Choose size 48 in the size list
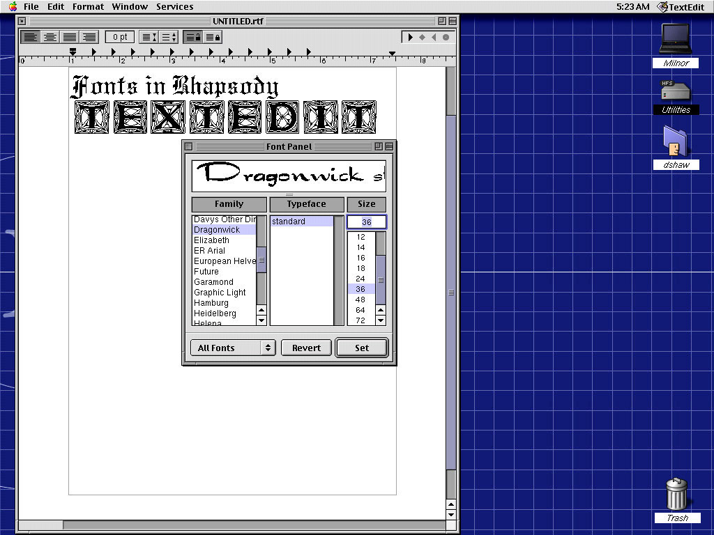This screenshot has width=714, height=535. tap(361, 300)
